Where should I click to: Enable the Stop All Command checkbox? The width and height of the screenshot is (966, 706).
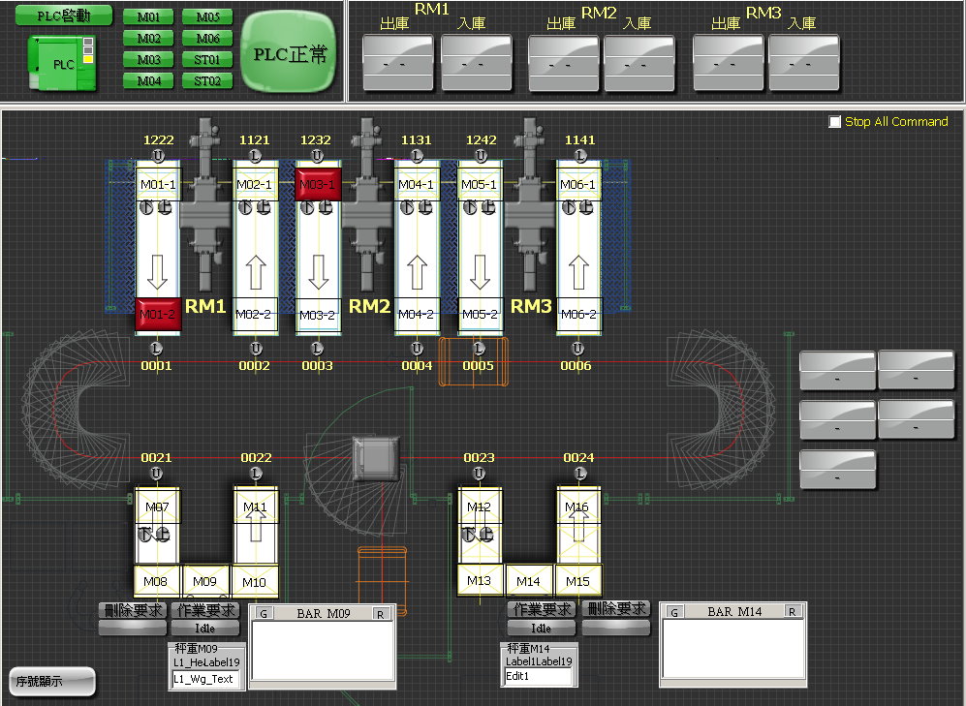(835, 122)
